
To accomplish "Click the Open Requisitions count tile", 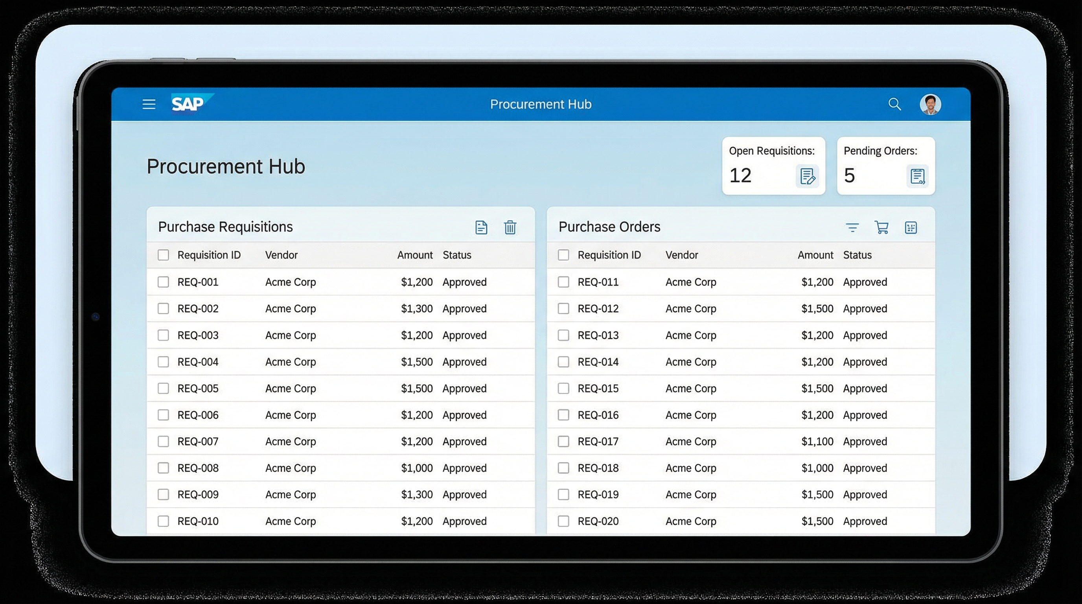I will (x=773, y=166).
